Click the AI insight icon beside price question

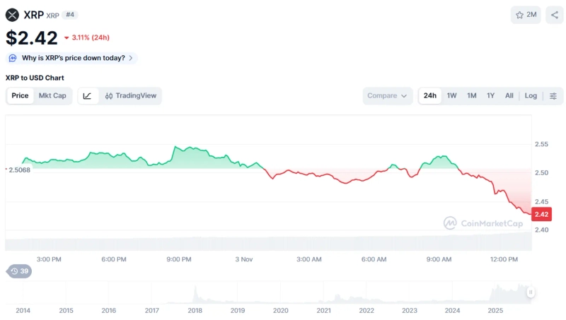[x=13, y=58]
